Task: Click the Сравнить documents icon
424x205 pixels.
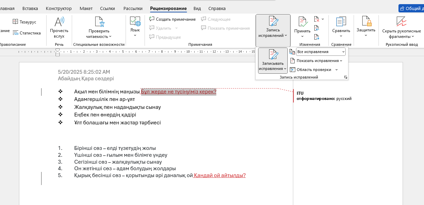Action: coord(341,21)
